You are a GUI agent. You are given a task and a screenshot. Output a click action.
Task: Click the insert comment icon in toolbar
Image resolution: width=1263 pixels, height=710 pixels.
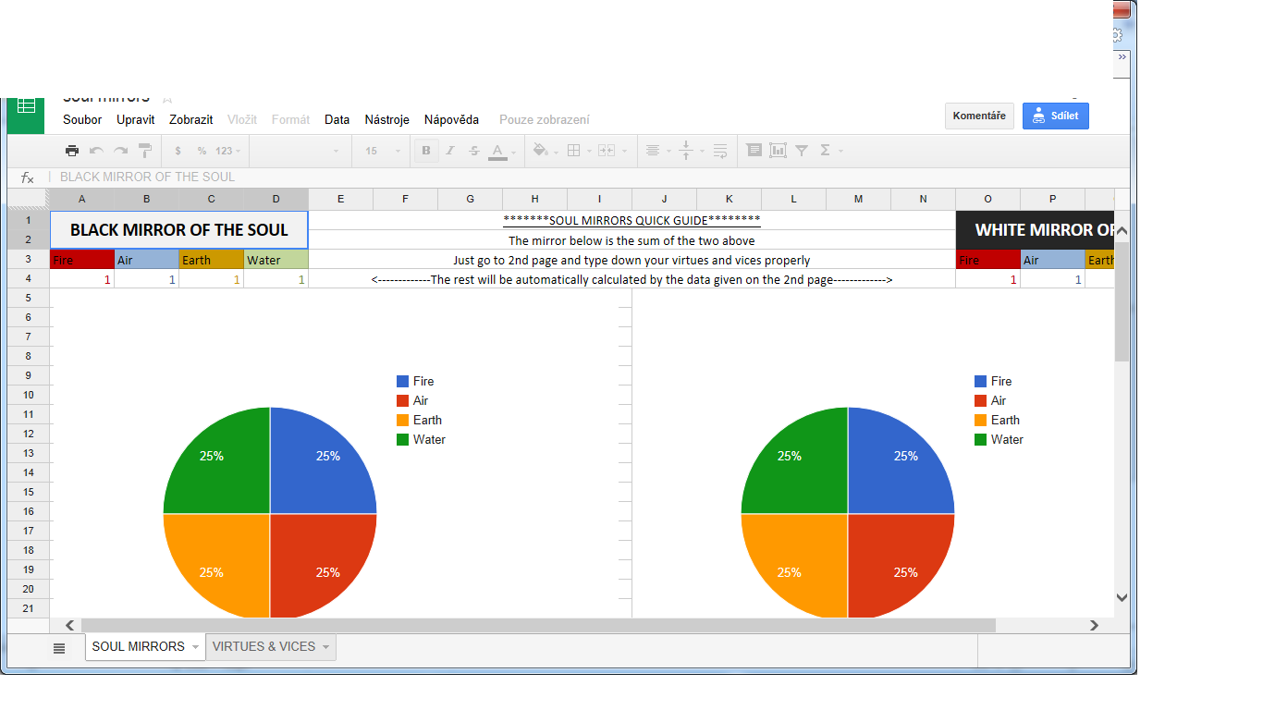[754, 151]
